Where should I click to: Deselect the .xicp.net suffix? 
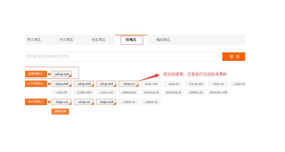click(x=106, y=84)
